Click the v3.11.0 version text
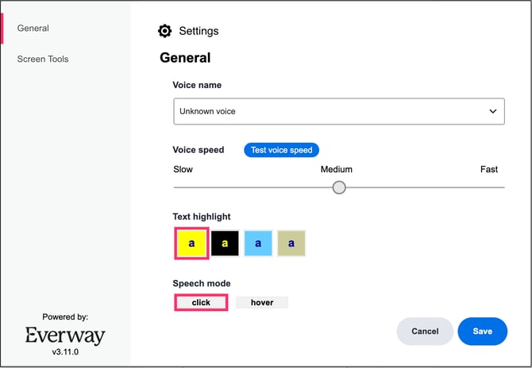532x368 pixels. coord(65,351)
